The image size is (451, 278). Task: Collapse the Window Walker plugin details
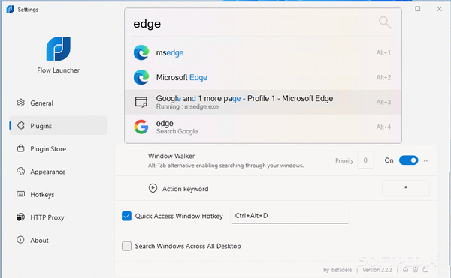(425, 160)
